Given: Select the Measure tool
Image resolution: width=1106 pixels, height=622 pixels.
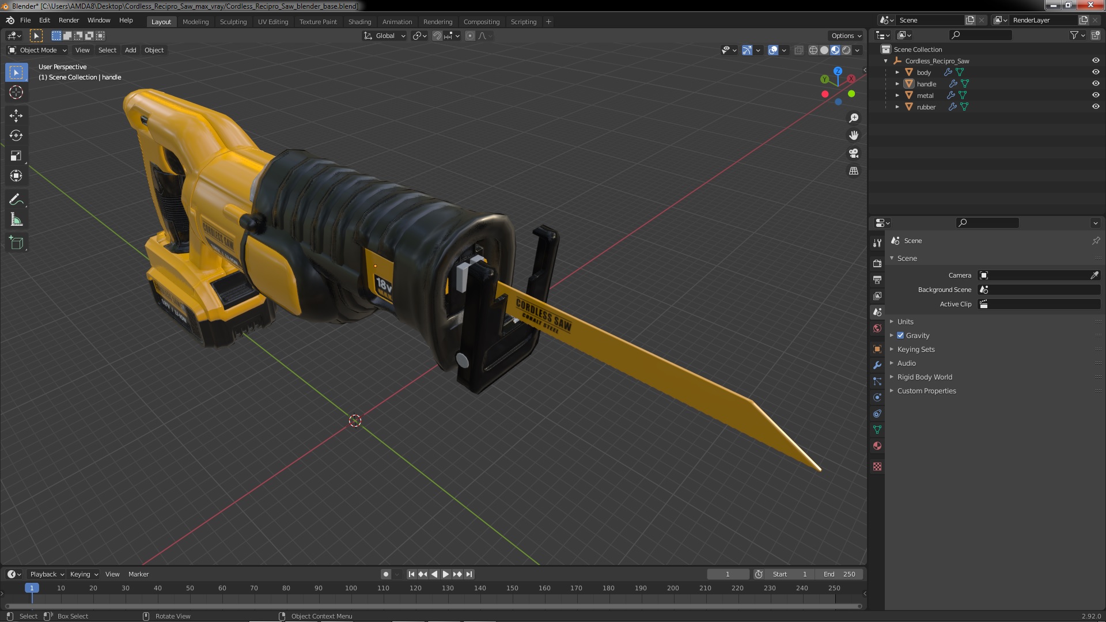Looking at the screenshot, I should tap(16, 219).
